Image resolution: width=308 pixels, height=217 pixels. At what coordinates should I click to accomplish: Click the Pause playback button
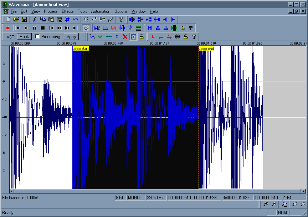tap(35, 28)
